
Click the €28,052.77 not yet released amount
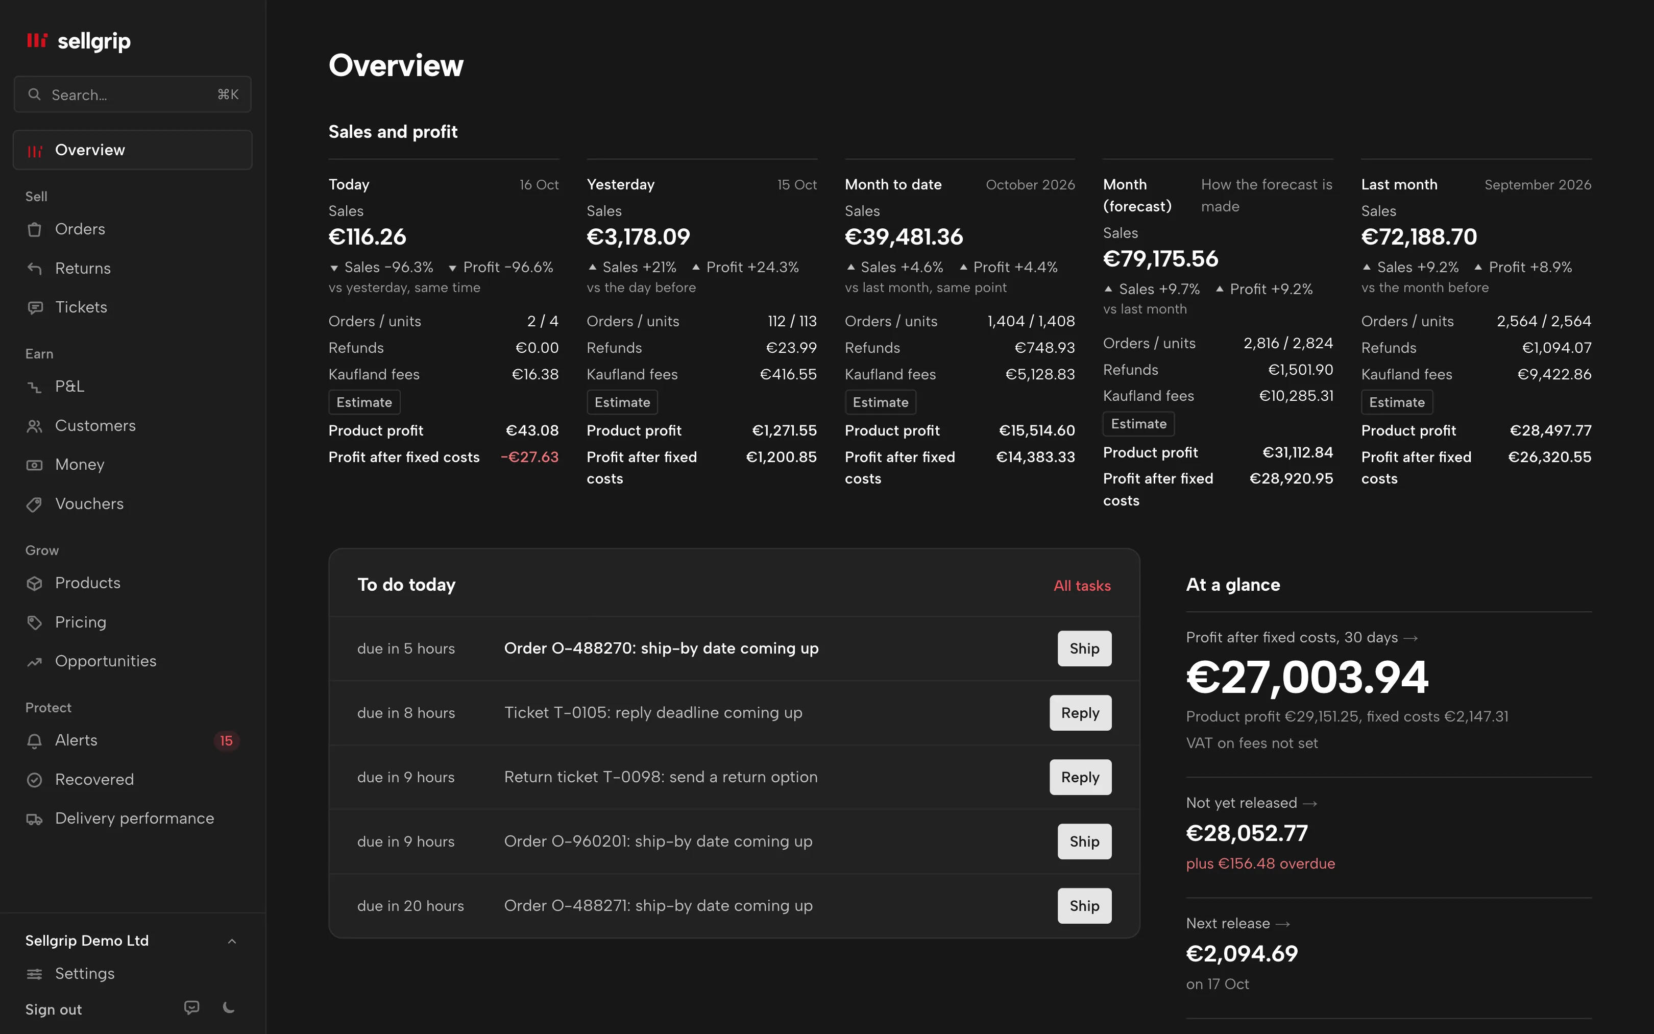(1247, 833)
